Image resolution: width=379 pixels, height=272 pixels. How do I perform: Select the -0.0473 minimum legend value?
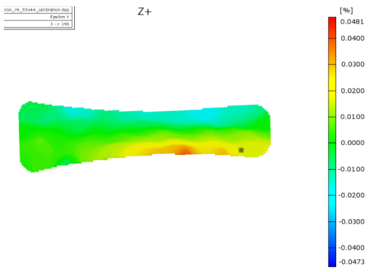351,262
